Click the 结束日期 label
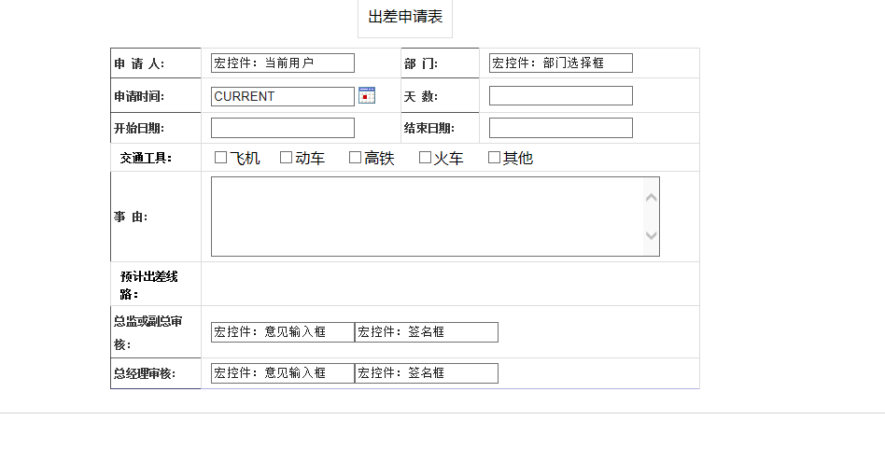This screenshot has height=476, width=885. tap(428, 129)
